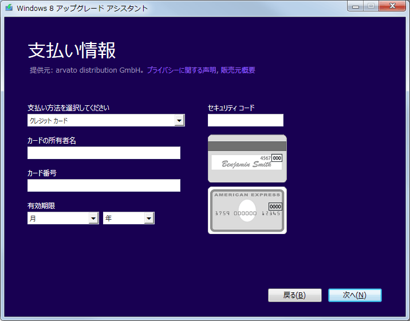
Task: Click the card back sample image with signature
Action: (247, 158)
